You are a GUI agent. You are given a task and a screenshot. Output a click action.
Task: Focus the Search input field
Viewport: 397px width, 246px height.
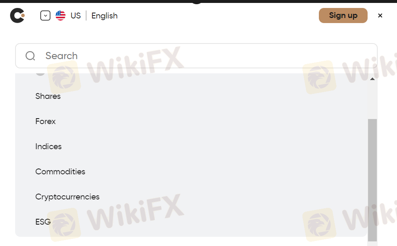pos(196,56)
